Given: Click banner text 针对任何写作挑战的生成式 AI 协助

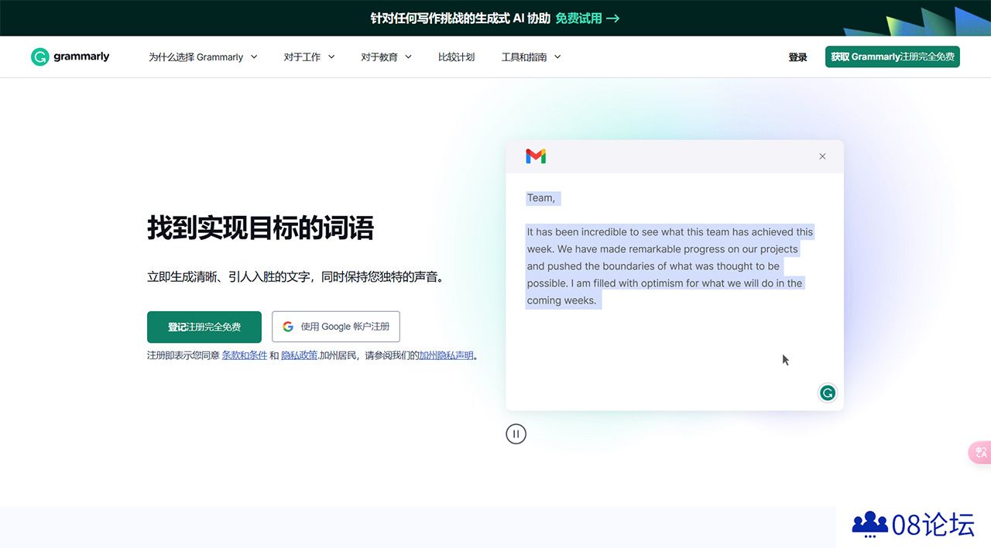Looking at the screenshot, I should tap(461, 18).
